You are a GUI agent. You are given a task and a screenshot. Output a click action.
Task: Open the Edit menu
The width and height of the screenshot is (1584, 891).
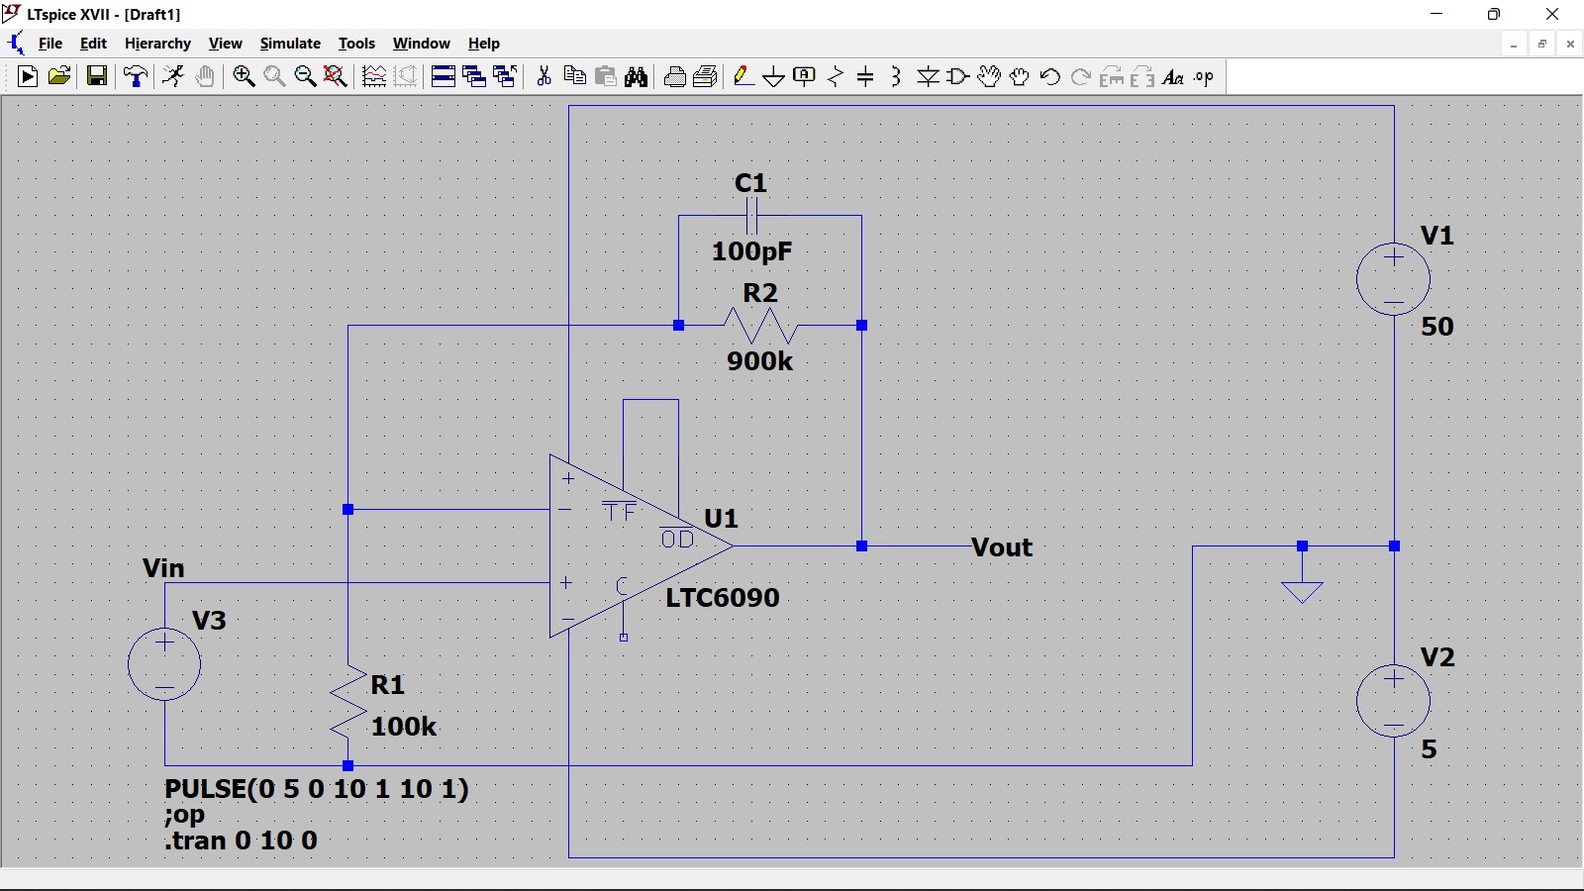coord(93,44)
